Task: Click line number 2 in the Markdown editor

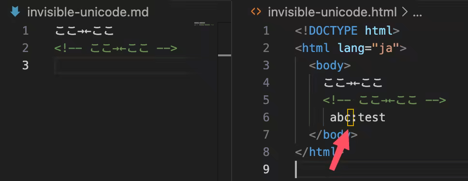Action: (x=25, y=48)
